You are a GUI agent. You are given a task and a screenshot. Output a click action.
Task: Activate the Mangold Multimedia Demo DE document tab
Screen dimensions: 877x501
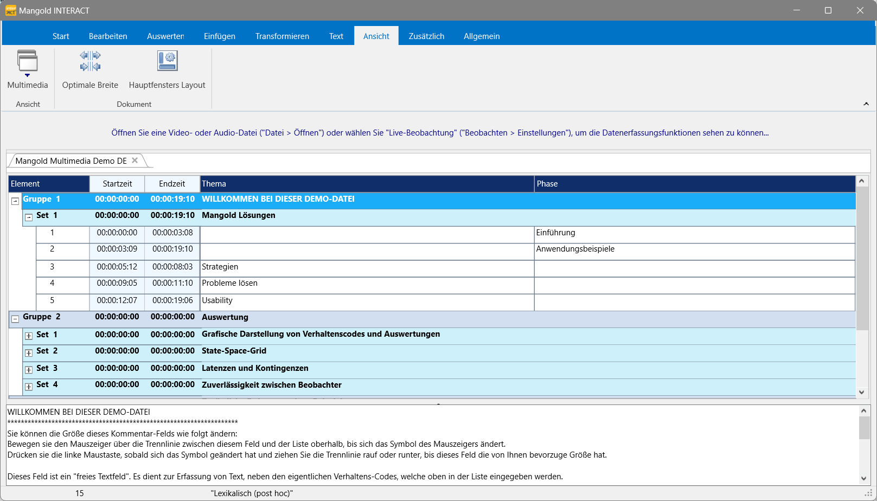[x=71, y=160]
